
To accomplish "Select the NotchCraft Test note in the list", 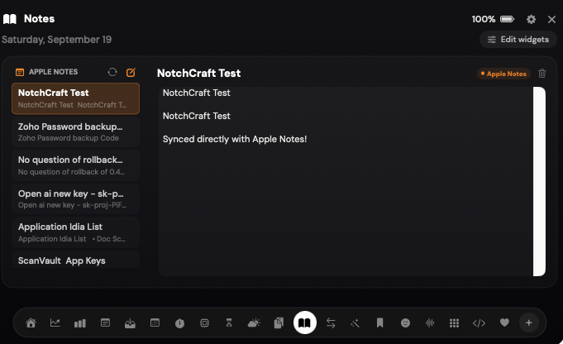I will pos(75,98).
